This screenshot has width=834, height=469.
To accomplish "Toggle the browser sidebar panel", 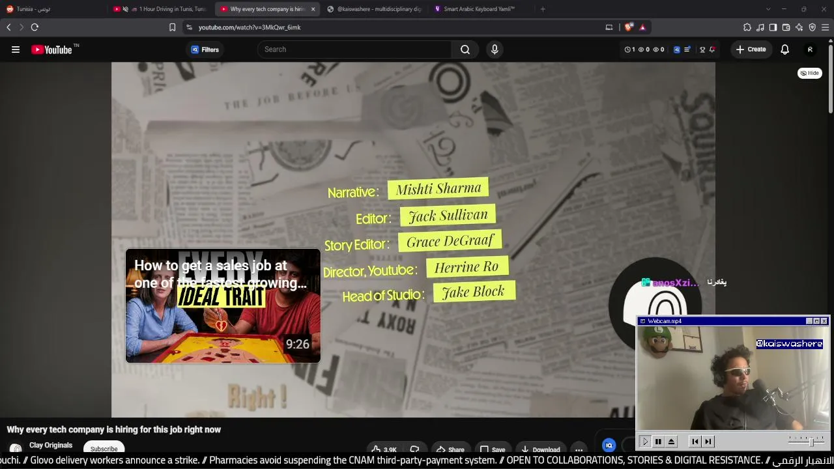I will tap(773, 27).
